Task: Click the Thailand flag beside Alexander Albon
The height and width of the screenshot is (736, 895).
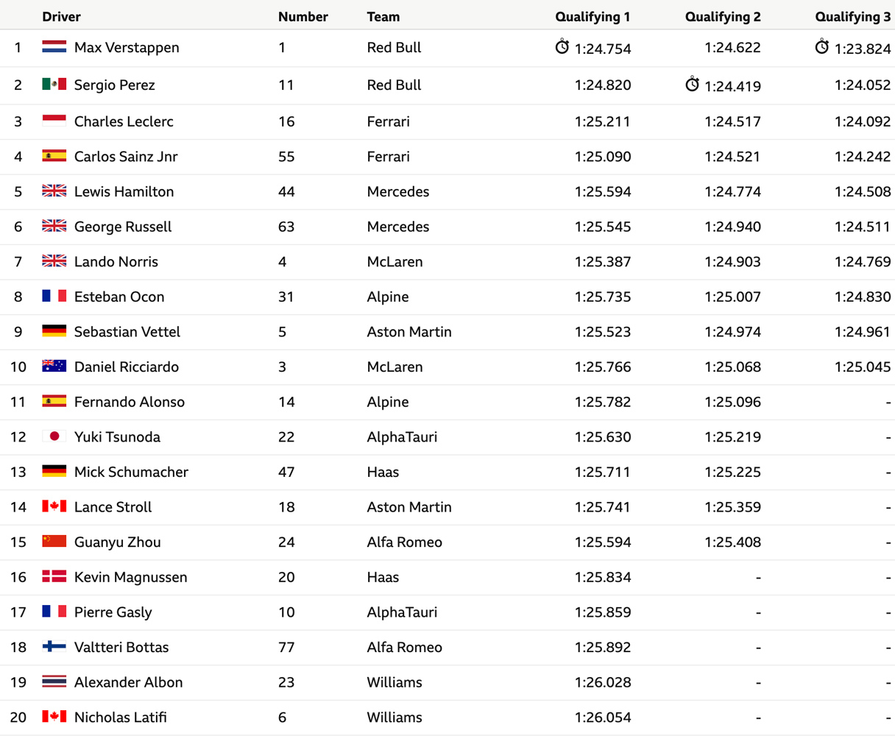Action: point(54,682)
